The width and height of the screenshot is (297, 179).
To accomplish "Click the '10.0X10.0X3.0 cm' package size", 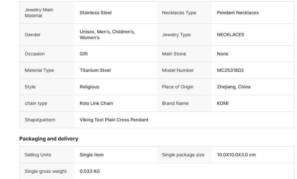I will (x=236, y=155).
